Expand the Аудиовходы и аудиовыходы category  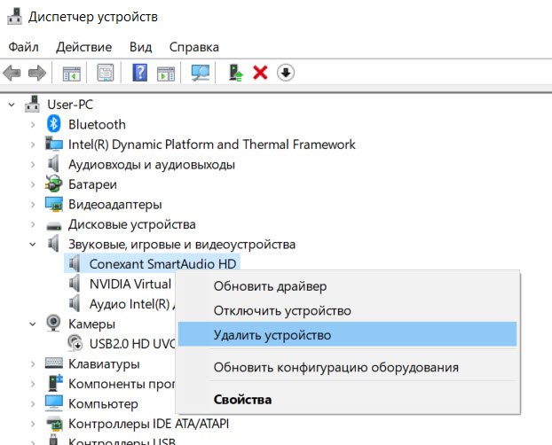pos(33,165)
